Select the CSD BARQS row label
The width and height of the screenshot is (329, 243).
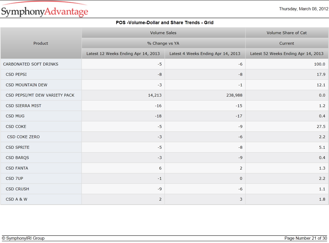pyautogui.click(x=17, y=157)
